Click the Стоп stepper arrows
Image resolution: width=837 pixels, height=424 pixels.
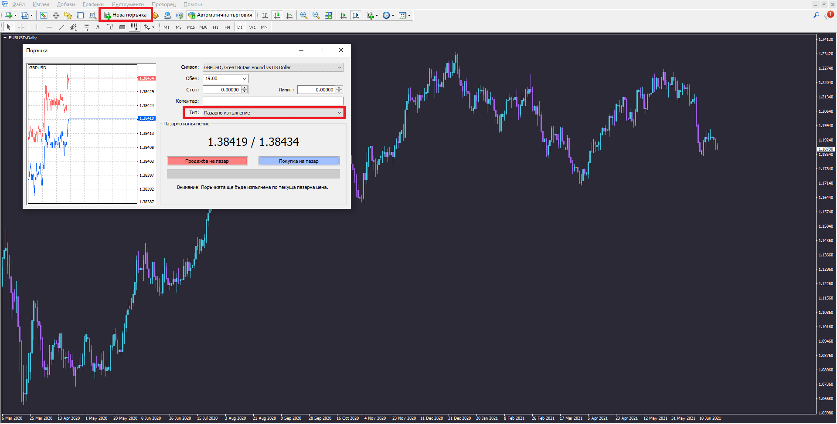click(x=245, y=90)
